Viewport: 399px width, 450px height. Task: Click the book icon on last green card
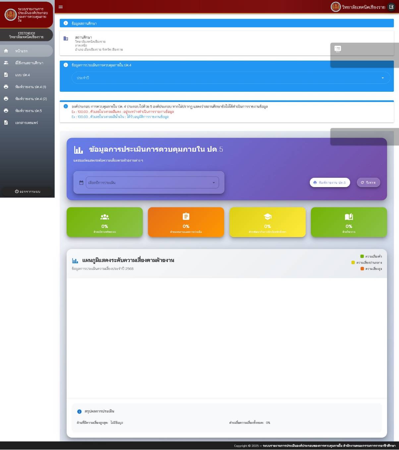[349, 217]
